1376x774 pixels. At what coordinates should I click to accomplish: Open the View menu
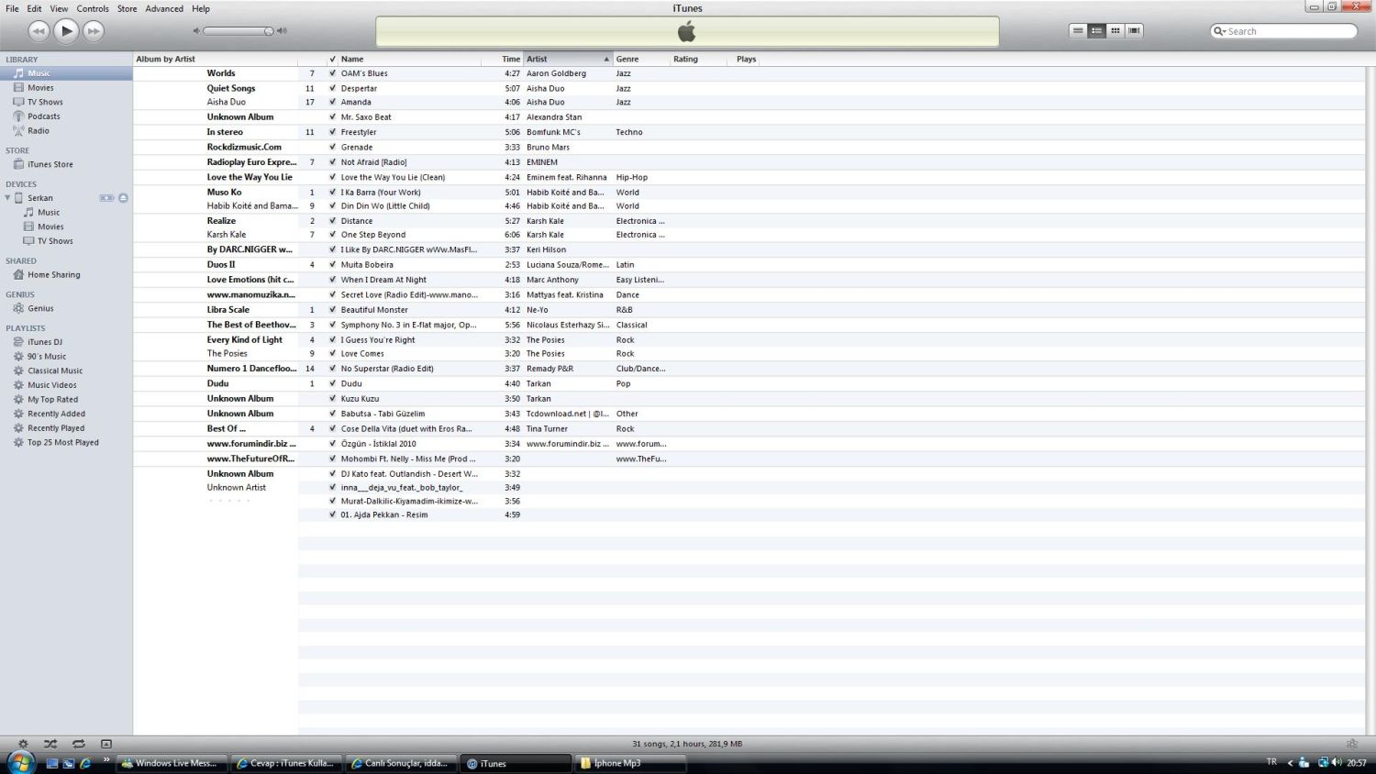pos(59,8)
